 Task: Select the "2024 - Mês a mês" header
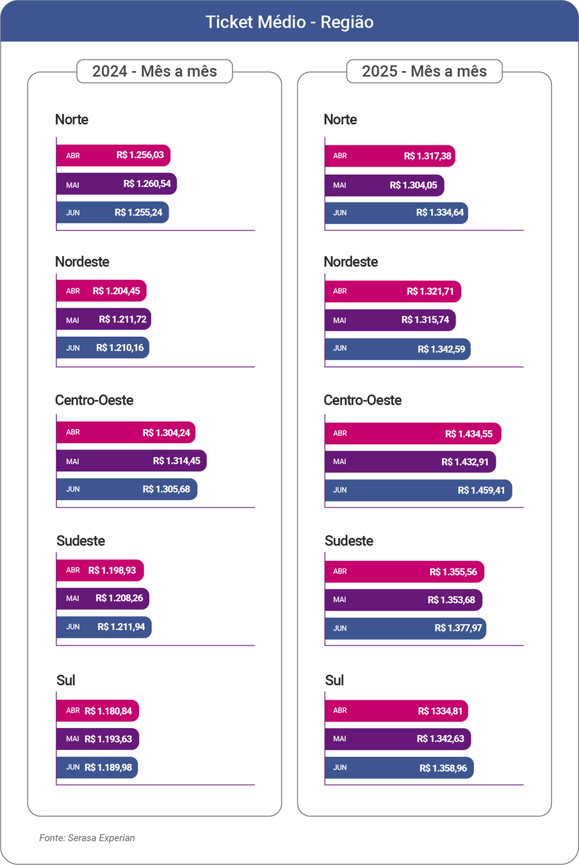point(154,71)
